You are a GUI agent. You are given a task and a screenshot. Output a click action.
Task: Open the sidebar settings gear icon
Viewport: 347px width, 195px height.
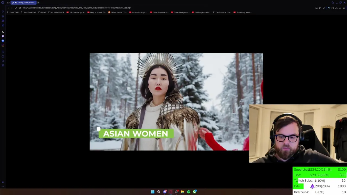(3, 65)
